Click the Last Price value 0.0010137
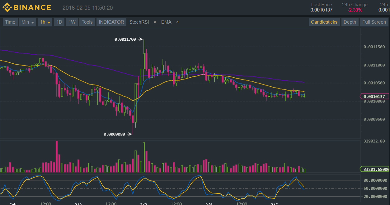Screen dimensions: 390x205 [322, 10]
